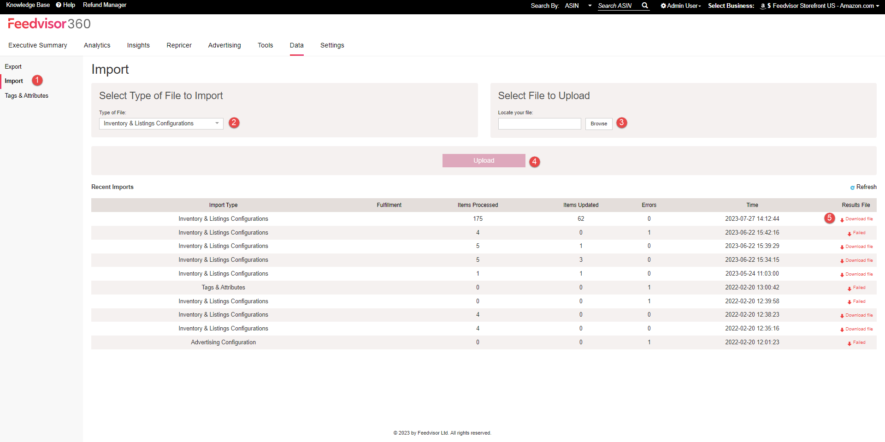Open Export in the sidebar
Viewport: 885px width, 442px height.
point(13,67)
